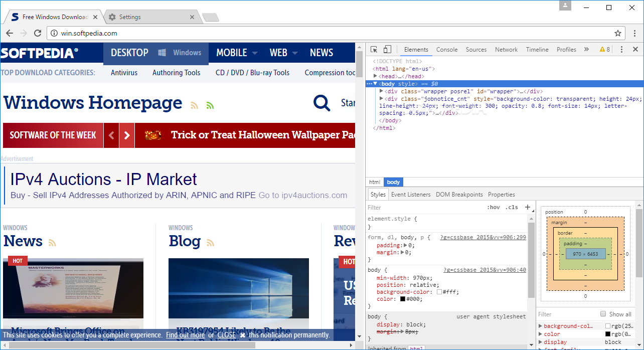Activate DevTools inspect element picker
The height and width of the screenshot is (350, 644).
[x=374, y=50]
